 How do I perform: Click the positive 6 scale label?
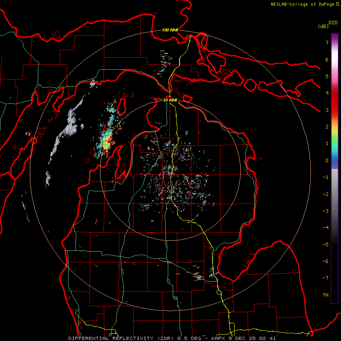pyautogui.click(x=327, y=59)
